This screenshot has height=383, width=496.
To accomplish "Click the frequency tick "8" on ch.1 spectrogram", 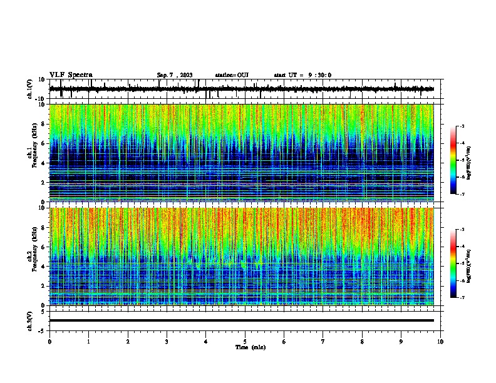I will (43, 124).
